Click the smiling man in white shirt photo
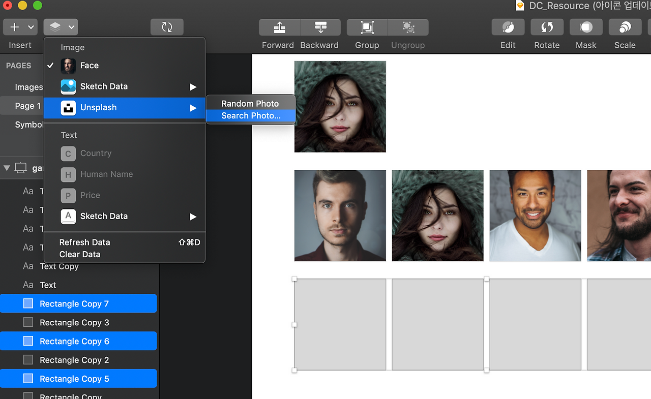This screenshot has height=399, width=651. [535, 216]
